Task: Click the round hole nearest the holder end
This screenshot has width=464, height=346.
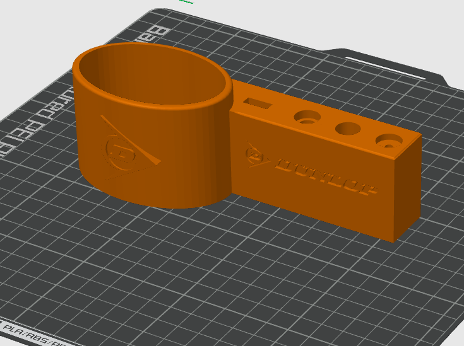Action: 389,141
